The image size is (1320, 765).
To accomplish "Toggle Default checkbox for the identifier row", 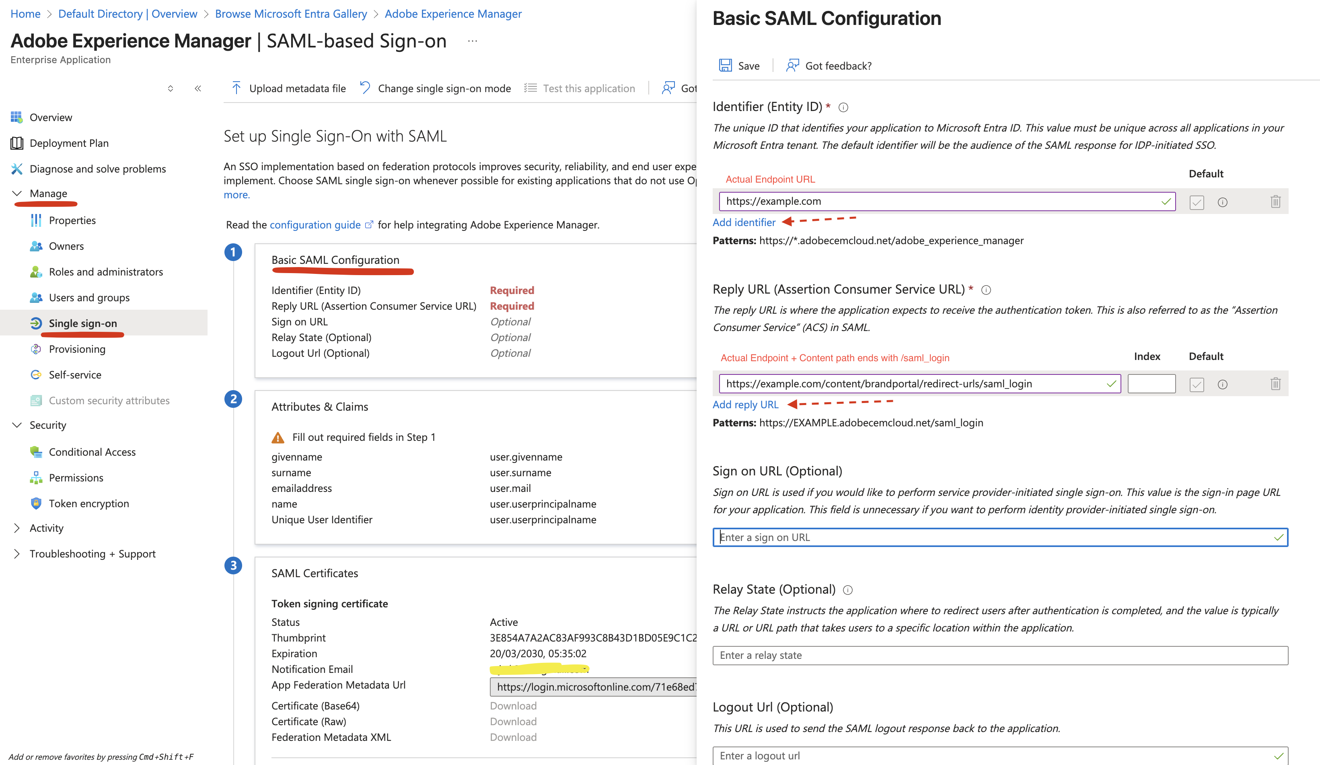I will tap(1197, 202).
